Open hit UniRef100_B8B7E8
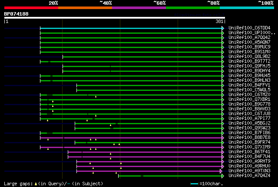The height and width of the screenshot is (187, 278). [249, 138]
